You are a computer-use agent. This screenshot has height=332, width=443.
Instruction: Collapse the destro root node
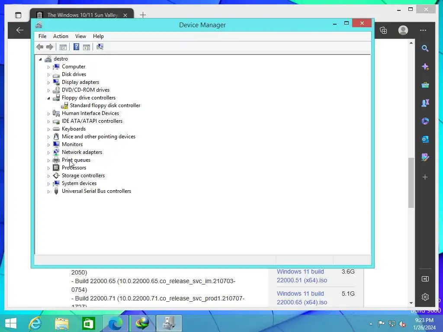point(40,59)
